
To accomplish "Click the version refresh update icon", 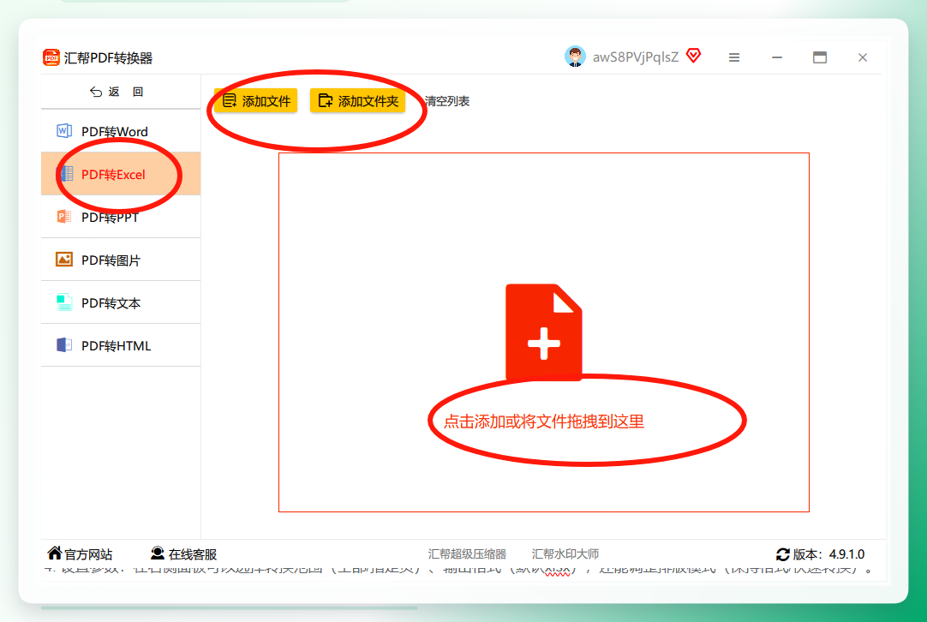I will 783,554.
